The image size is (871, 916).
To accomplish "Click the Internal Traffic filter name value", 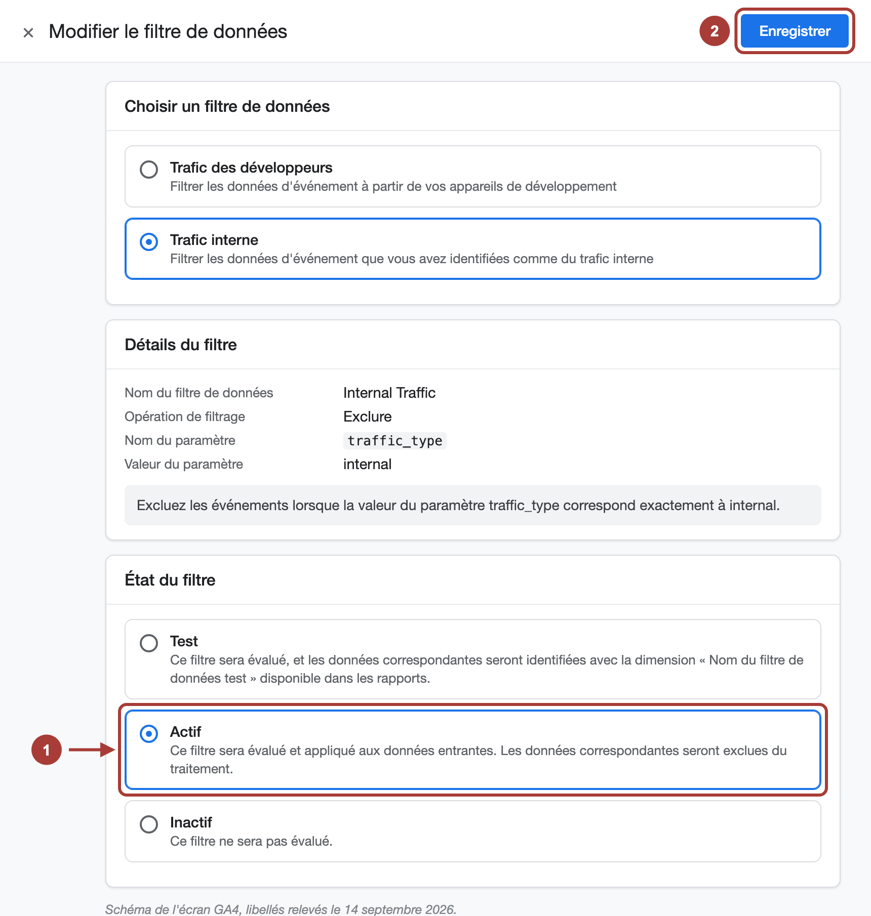I will 389,393.
